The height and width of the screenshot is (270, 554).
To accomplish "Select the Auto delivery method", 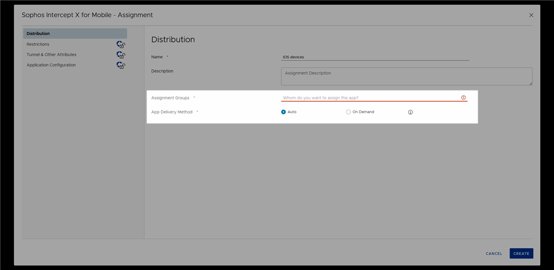I will [x=283, y=112].
